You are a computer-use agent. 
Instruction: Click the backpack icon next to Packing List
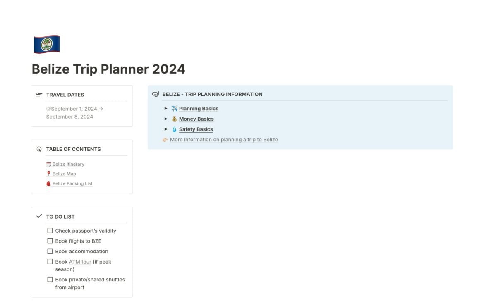(49, 184)
